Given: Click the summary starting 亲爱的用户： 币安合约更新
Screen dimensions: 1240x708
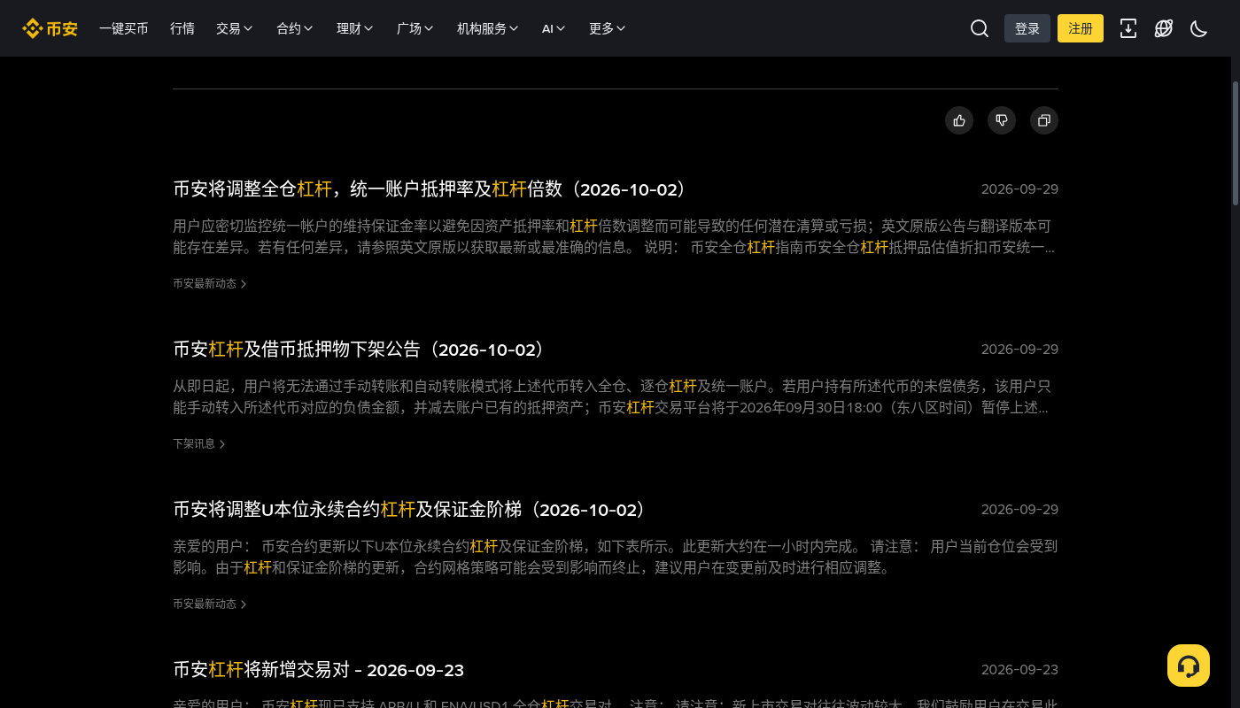Looking at the screenshot, I should [616, 558].
